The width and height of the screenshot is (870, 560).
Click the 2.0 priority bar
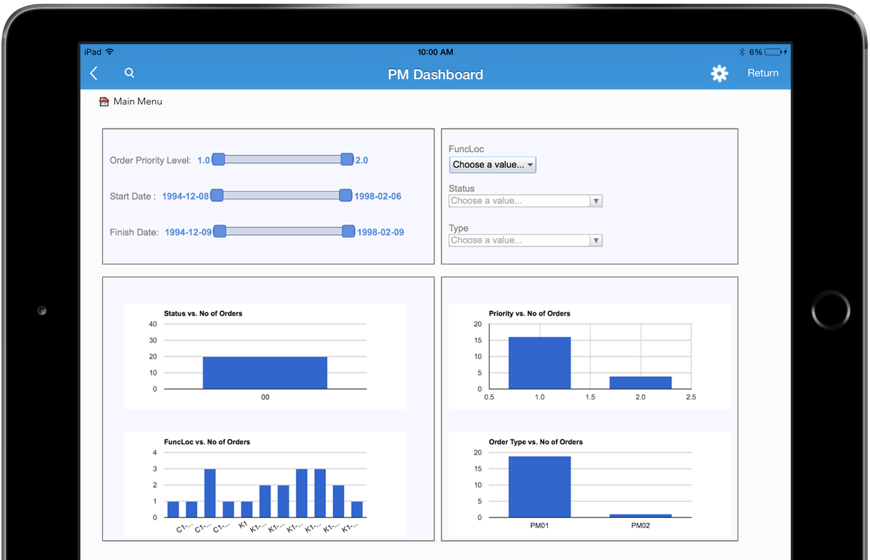641,383
